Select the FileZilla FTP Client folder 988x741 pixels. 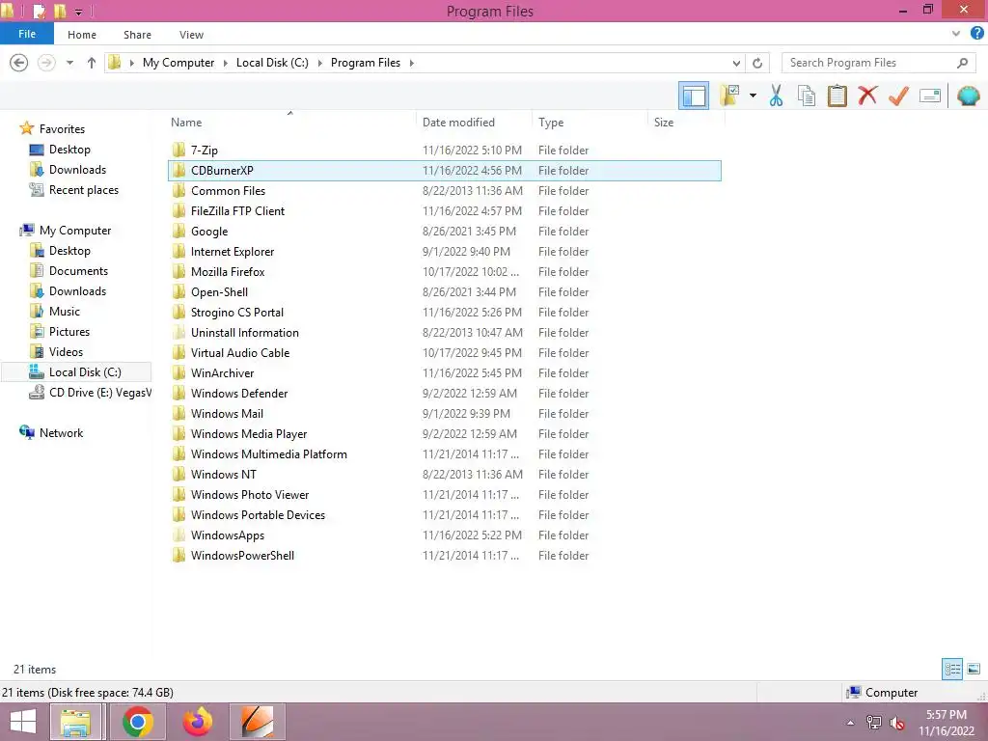(x=444, y=211)
